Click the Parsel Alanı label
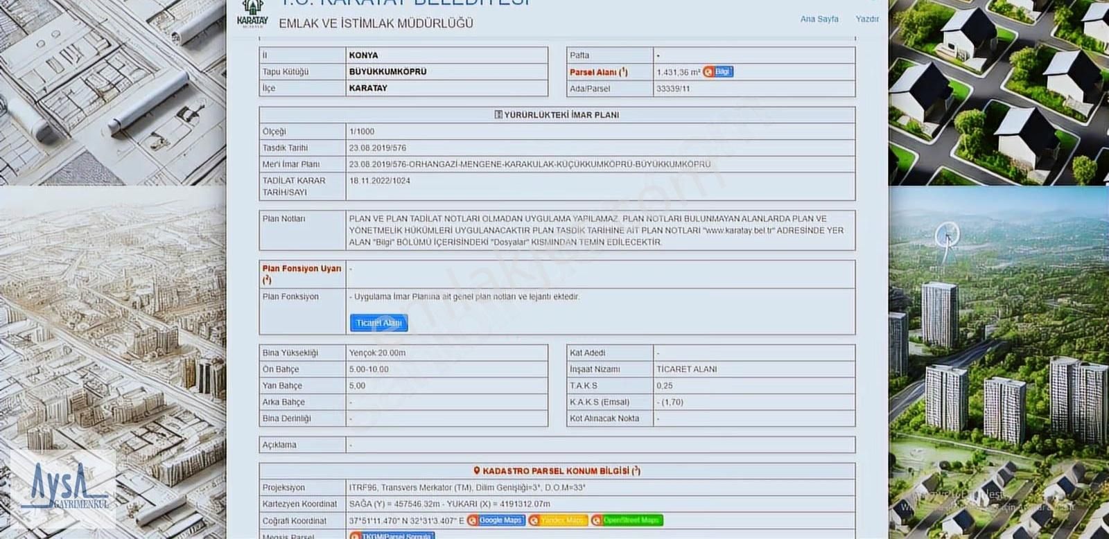This screenshot has height=539, width=1109. click(598, 72)
